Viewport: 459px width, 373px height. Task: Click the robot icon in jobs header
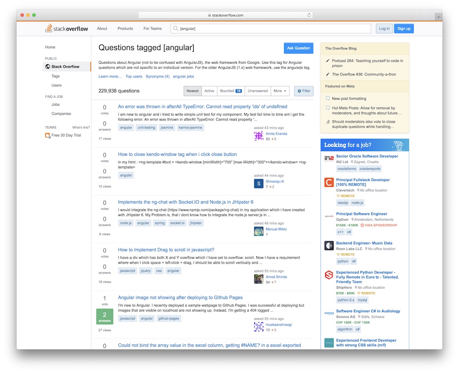tap(398, 145)
